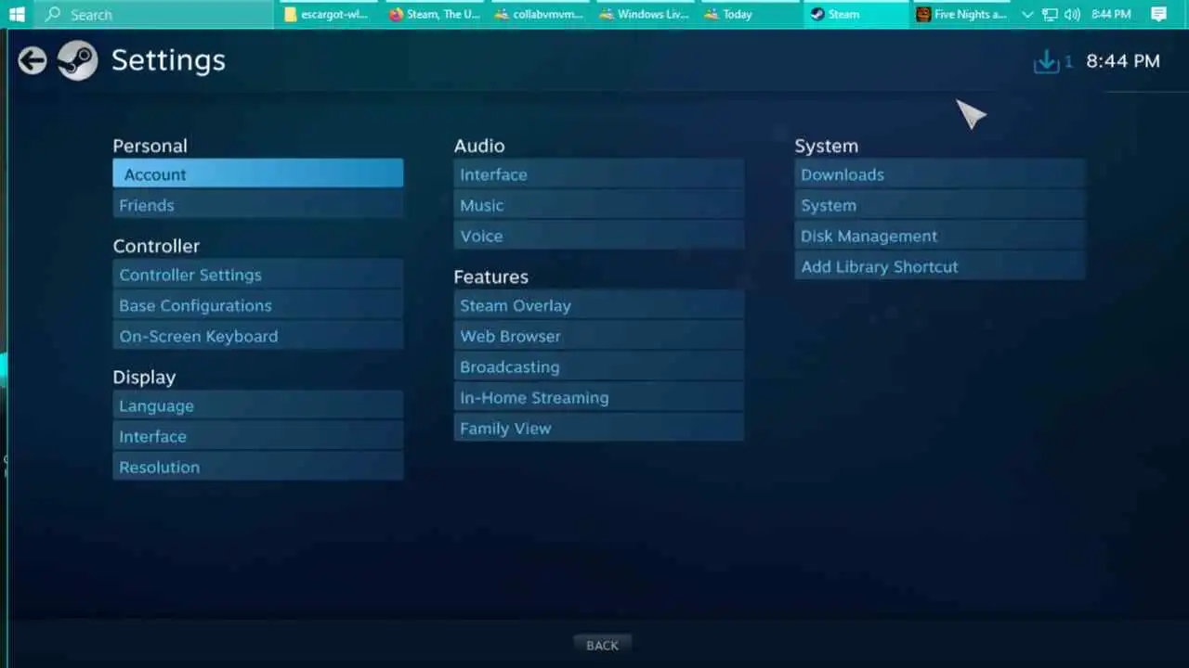Click the System section heading
The image size is (1189, 668).
[826, 146]
